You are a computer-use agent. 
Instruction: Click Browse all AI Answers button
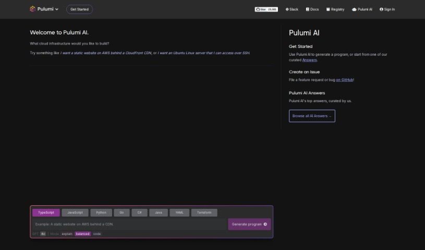pos(312,116)
